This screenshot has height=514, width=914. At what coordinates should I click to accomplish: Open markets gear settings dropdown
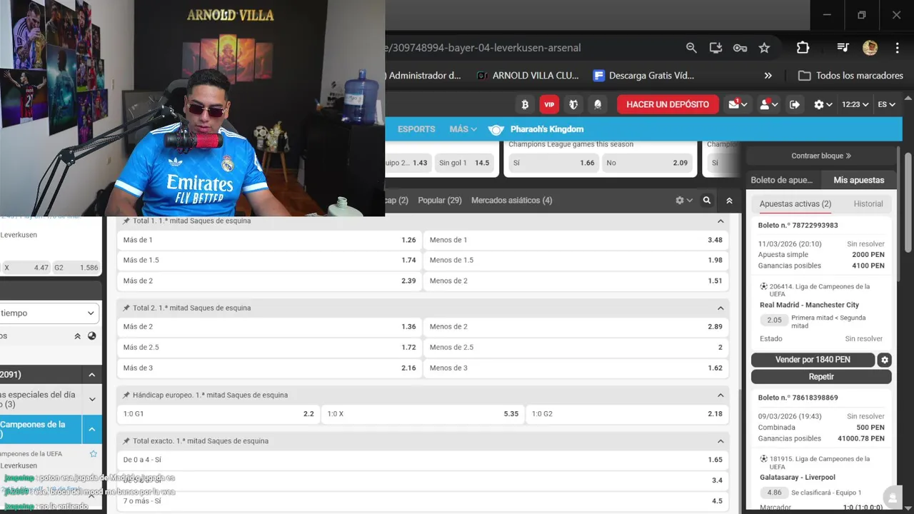tap(684, 201)
